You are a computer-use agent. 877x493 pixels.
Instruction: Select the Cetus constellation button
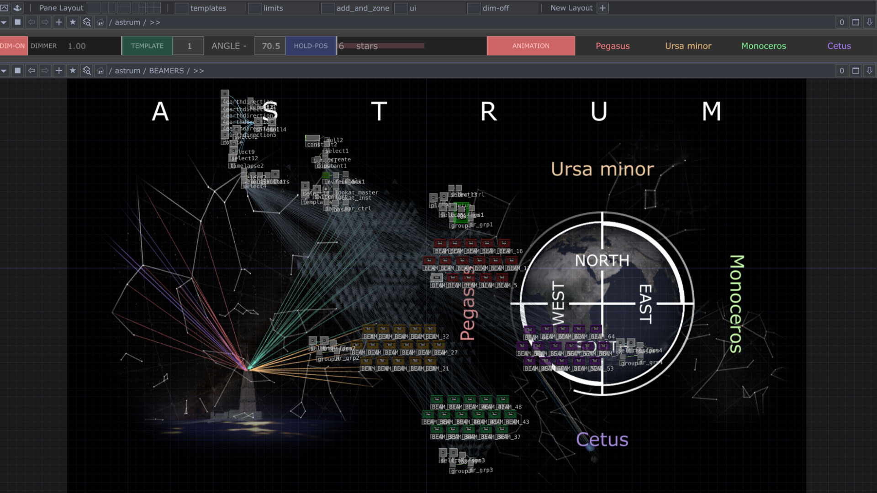pos(839,46)
